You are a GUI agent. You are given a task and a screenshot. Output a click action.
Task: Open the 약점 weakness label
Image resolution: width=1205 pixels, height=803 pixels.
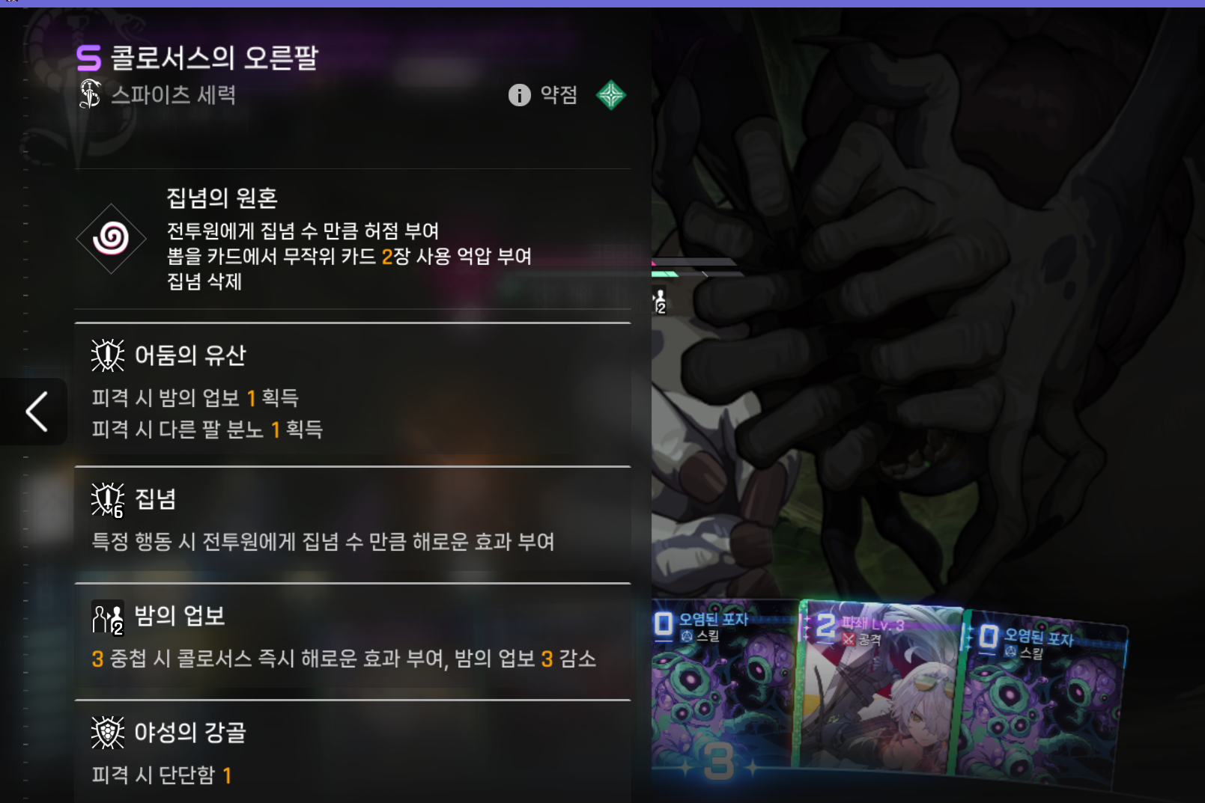(559, 95)
